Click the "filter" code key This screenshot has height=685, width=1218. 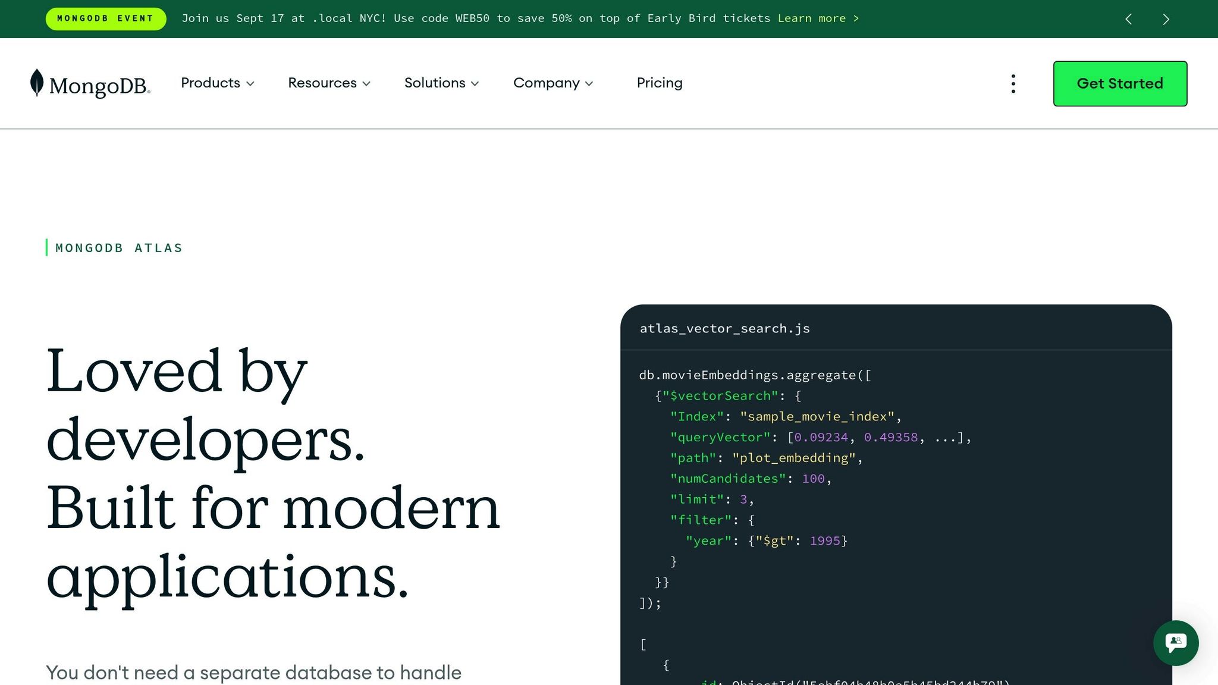click(701, 520)
